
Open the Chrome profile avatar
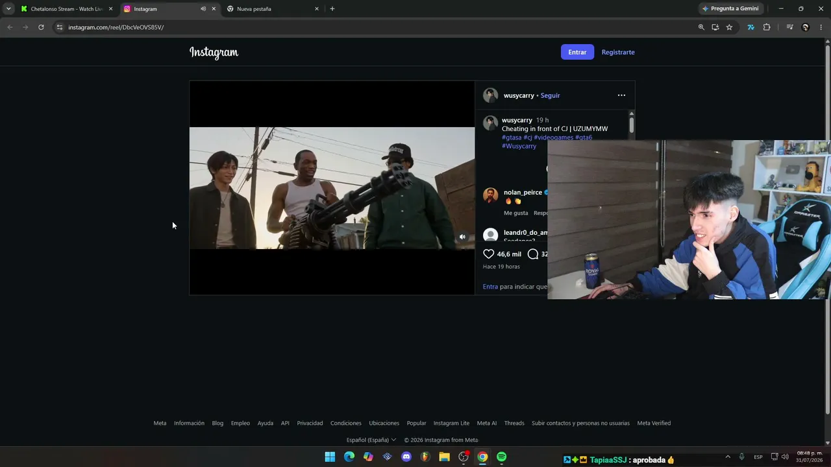click(x=806, y=27)
